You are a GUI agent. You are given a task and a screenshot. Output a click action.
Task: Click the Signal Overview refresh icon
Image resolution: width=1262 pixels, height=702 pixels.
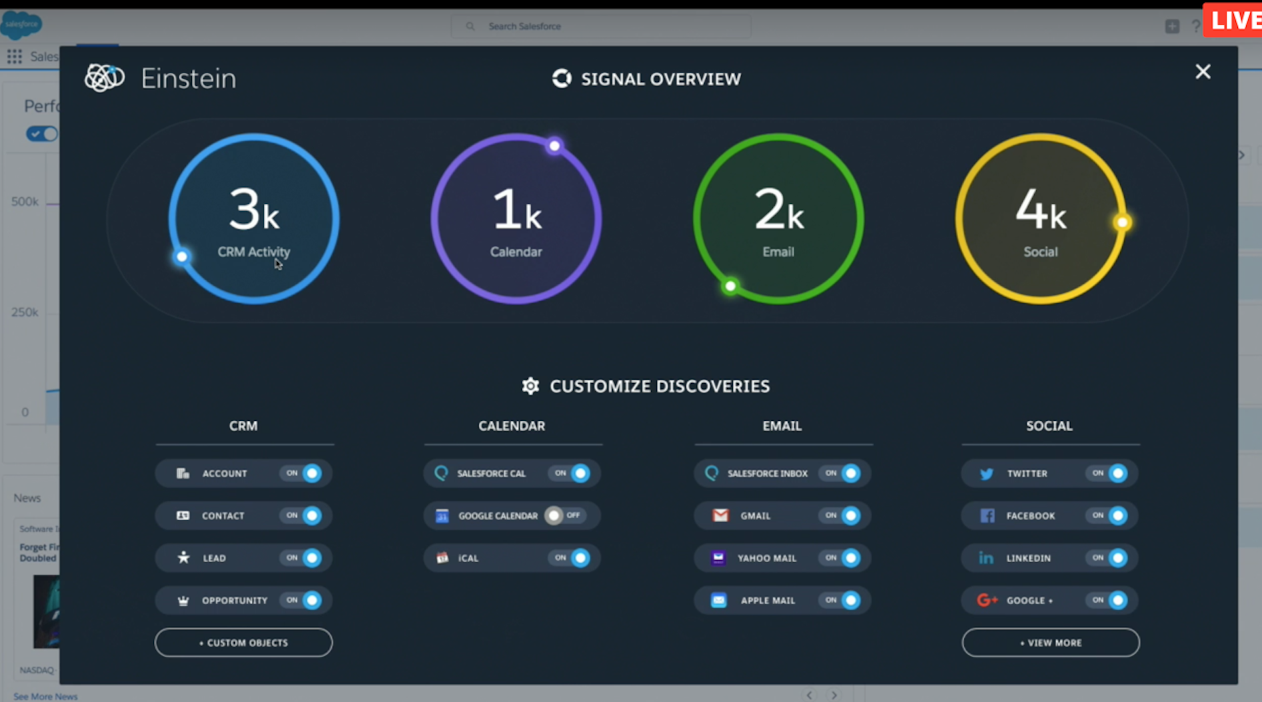(562, 79)
